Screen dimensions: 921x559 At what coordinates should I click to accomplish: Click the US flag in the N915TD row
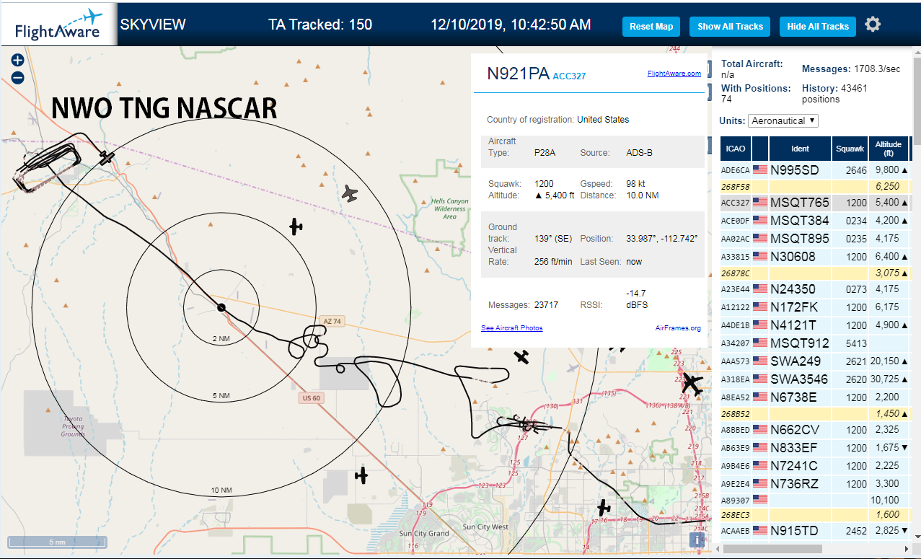759,531
